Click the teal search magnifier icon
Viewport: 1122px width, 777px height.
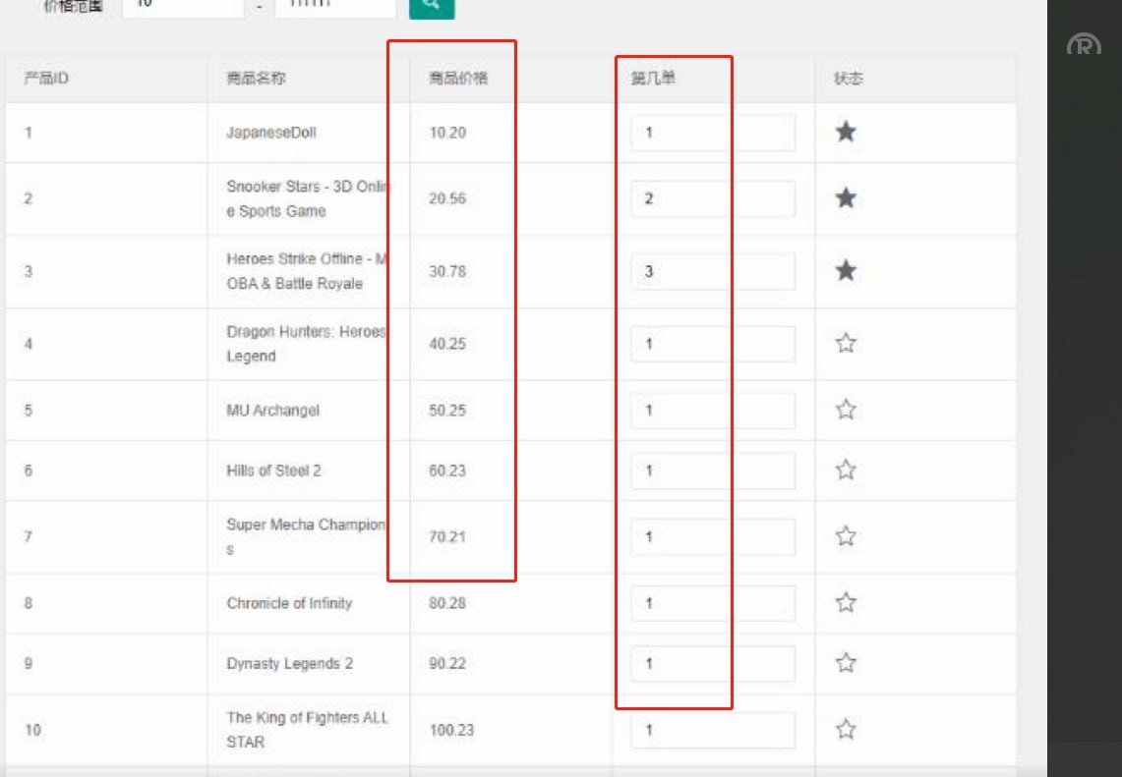coord(433,7)
